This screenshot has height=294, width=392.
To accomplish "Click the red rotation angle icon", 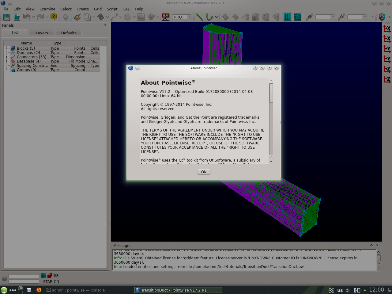I will 166,17.
